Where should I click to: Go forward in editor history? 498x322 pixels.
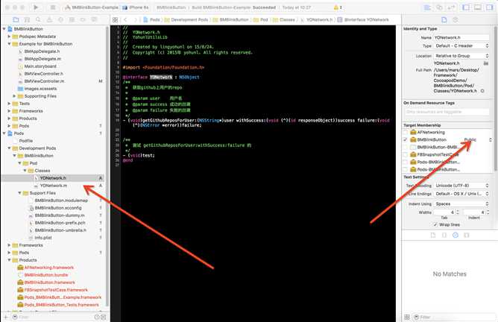tap(135, 19)
